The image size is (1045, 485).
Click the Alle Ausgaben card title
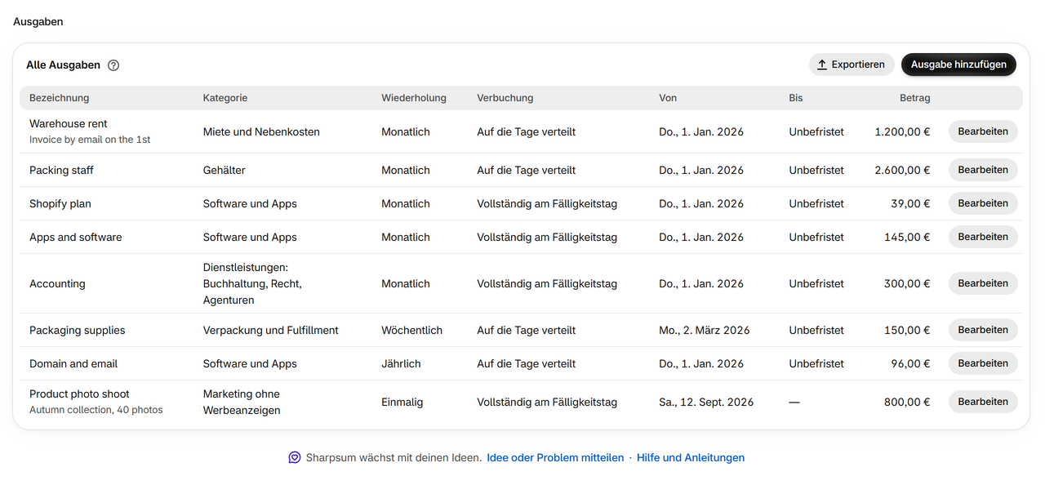click(64, 65)
